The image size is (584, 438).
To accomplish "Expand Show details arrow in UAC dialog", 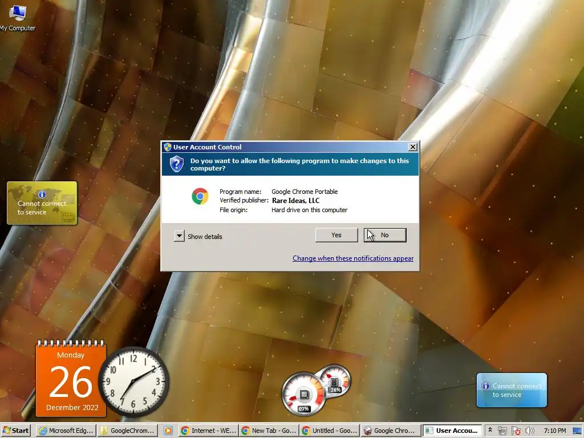I will [179, 236].
